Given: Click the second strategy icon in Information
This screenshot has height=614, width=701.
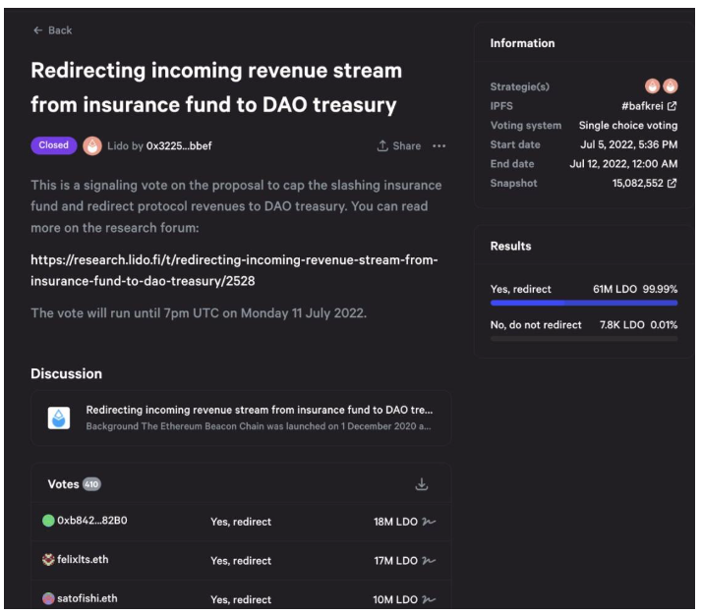Looking at the screenshot, I should (671, 85).
